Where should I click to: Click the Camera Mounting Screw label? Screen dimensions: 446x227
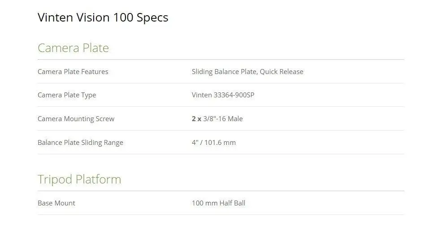[76, 119]
